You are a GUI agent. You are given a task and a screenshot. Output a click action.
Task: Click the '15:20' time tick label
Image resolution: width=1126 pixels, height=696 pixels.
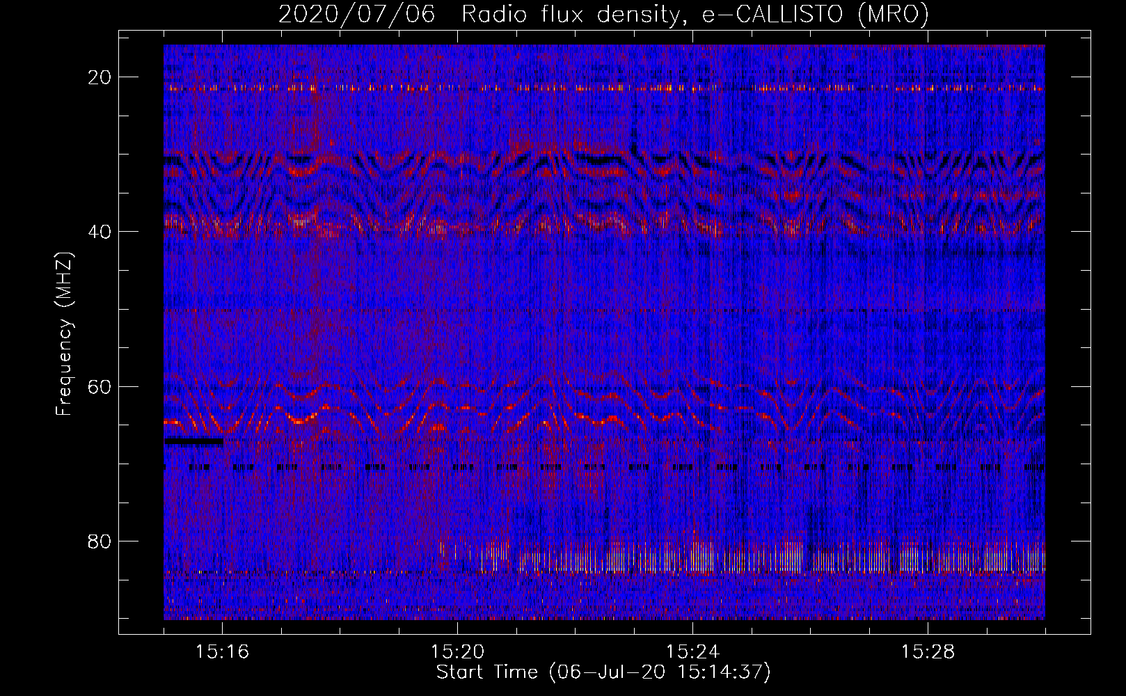(x=458, y=652)
